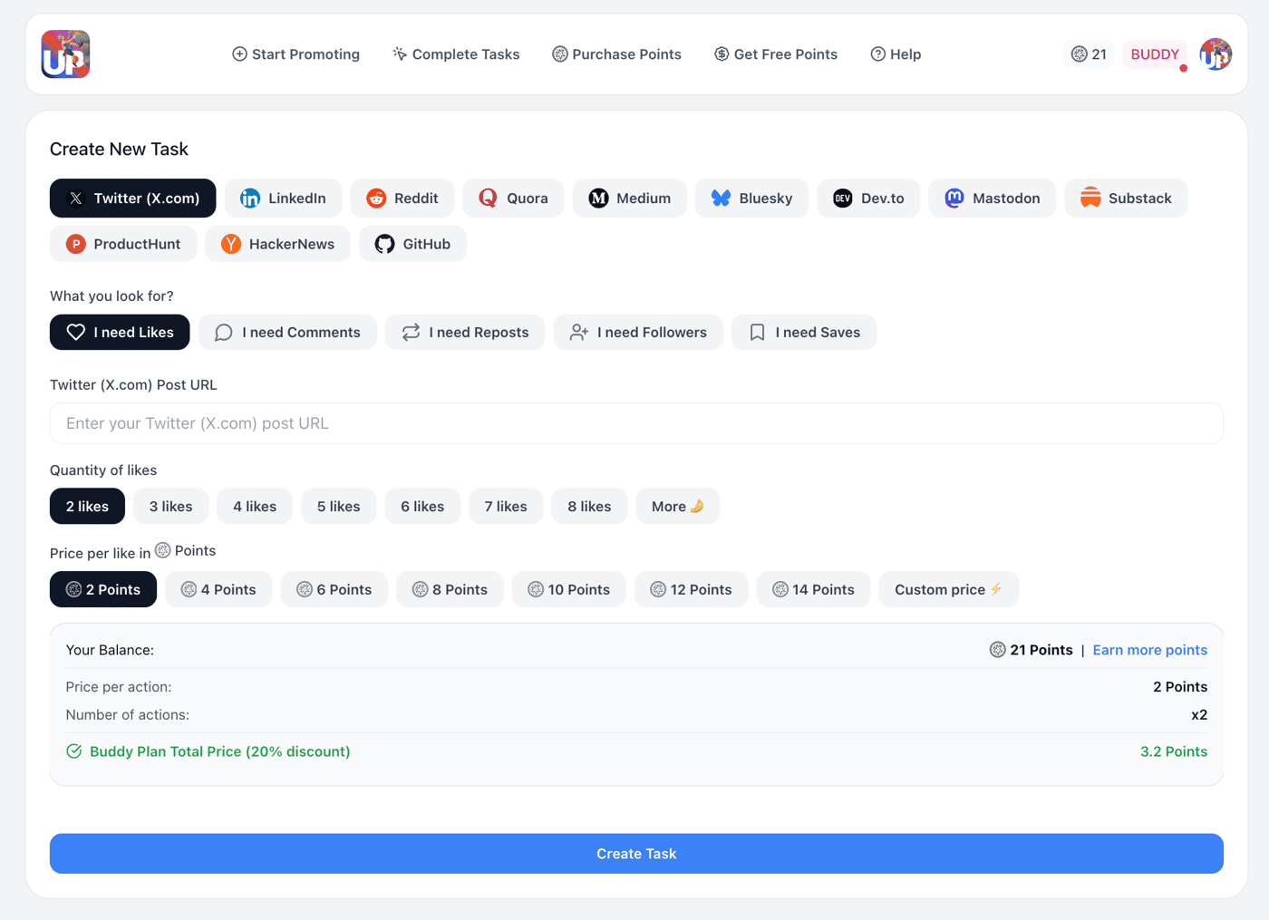The image size is (1269, 920).
Task: Select I need Followers option
Action: point(638,333)
